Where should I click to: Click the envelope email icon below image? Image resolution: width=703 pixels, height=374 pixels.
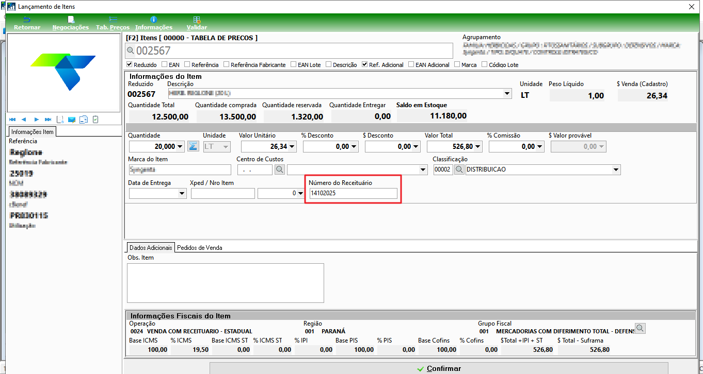(x=72, y=120)
